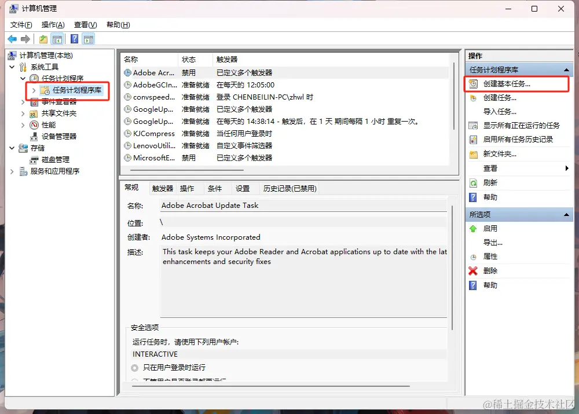
Task: Click the 帮助 icon under 所选项
Action: point(473,285)
